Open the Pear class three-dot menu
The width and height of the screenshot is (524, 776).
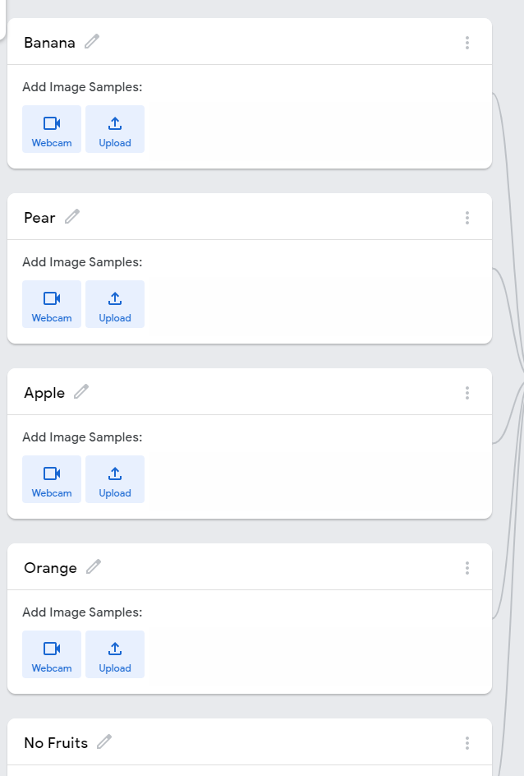coord(467,219)
